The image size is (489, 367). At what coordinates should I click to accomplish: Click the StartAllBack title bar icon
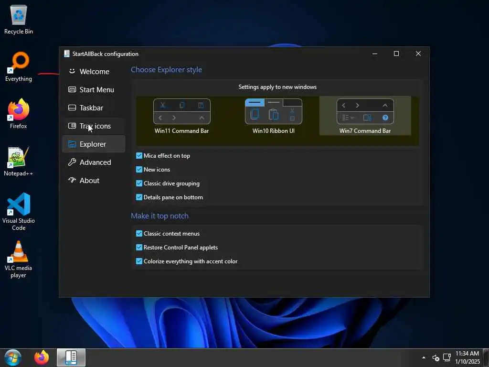(x=66, y=54)
